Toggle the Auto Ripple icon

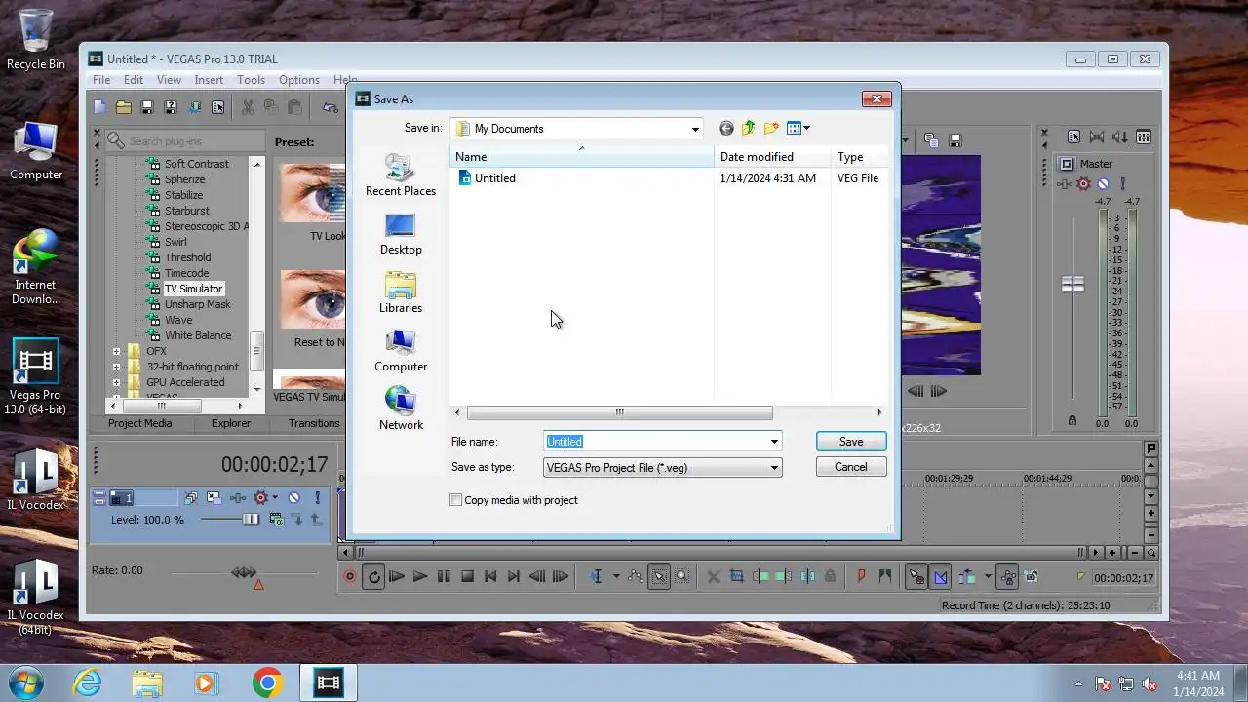point(966,577)
